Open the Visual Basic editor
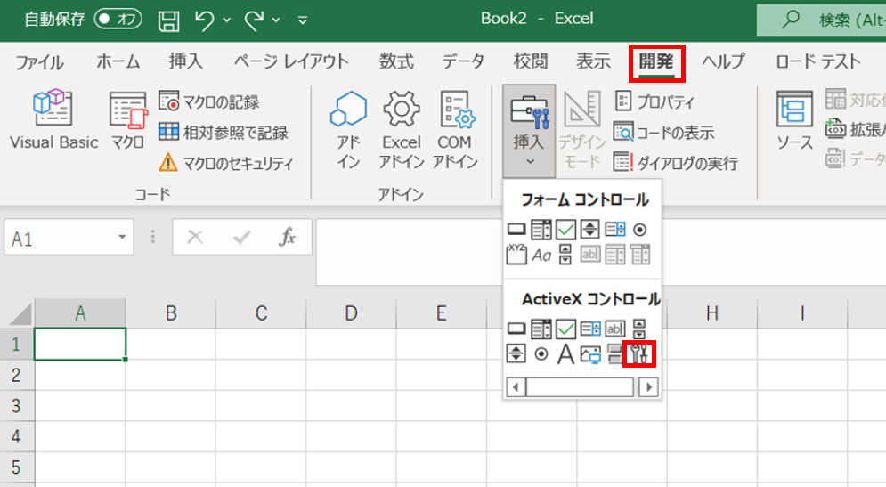886x487 pixels. [x=53, y=120]
